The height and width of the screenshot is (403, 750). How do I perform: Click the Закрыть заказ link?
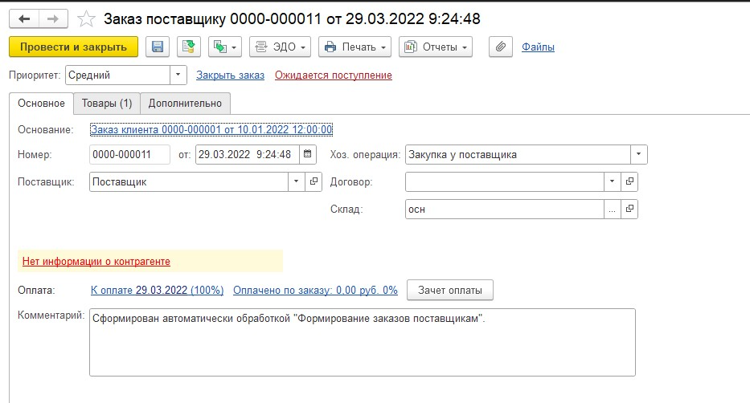click(x=230, y=75)
